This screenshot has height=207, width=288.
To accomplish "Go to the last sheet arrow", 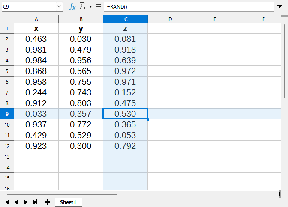I will pyautogui.click(x=35, y=202).
